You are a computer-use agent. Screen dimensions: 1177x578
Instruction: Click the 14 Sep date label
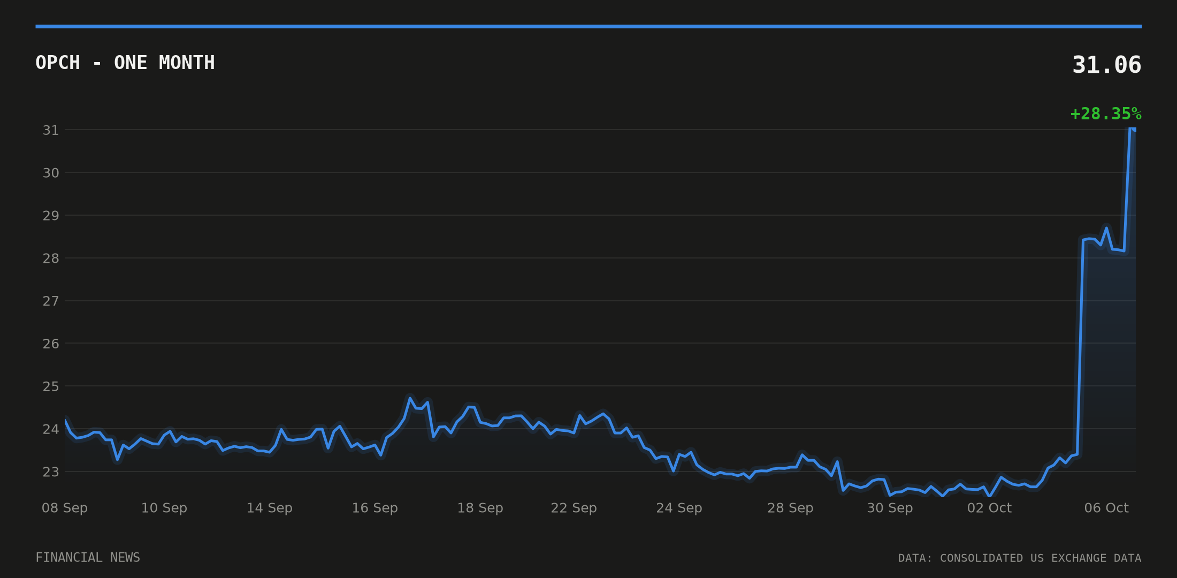click(270, 508)
